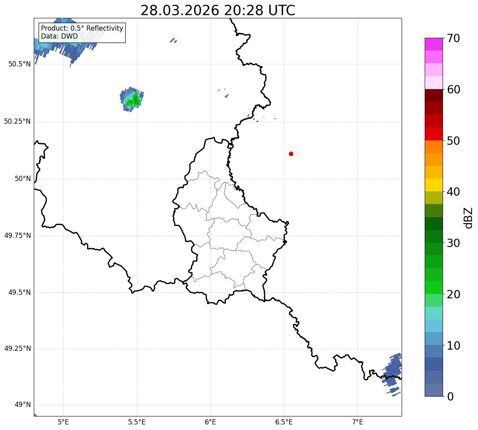Image resolution: width=478 pixels, height=430 pixels.
Task: Click the 49°N latitude label
Action: pyautogui.click(x=23, y=405)
